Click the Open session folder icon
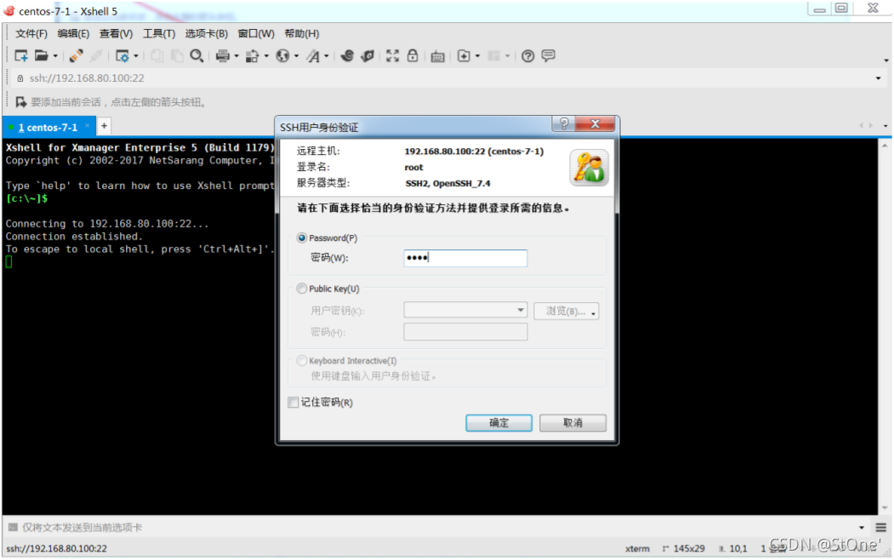 [41, 55]
